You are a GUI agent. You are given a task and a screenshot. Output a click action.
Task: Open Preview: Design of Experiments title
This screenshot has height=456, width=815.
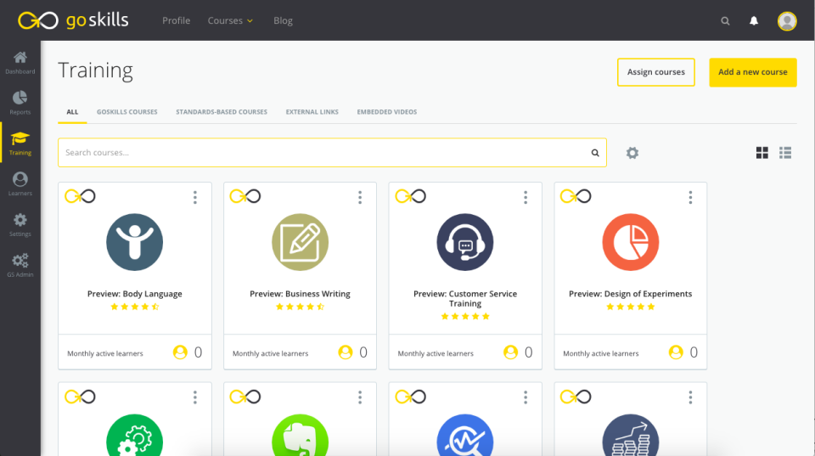pos(631,294)
